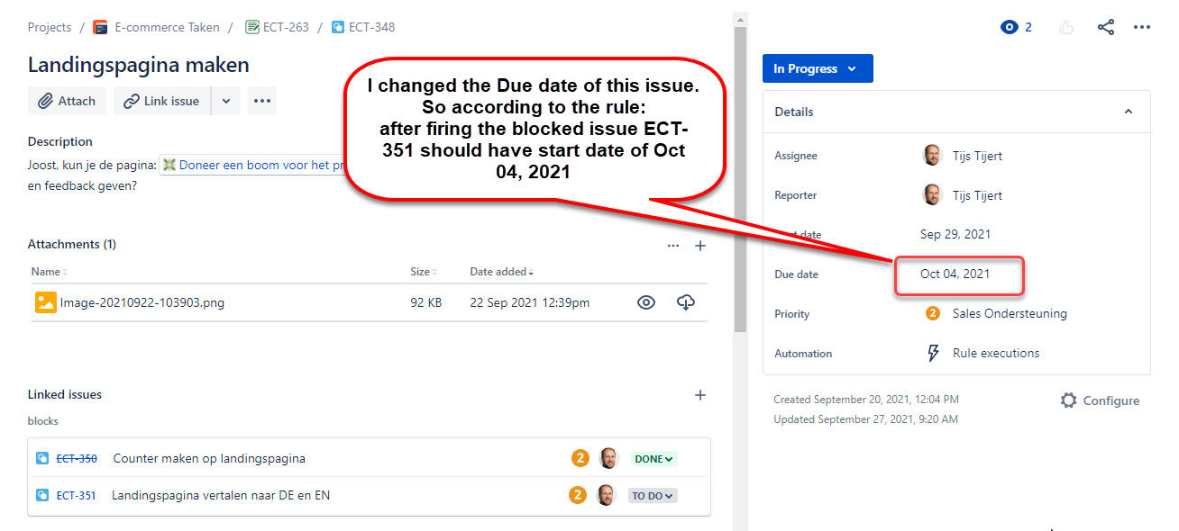
Task: Click the Description text area
Action: click(x=187, y=175)
